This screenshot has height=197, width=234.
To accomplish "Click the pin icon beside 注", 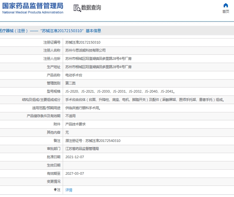I will (x=55, y=190).
